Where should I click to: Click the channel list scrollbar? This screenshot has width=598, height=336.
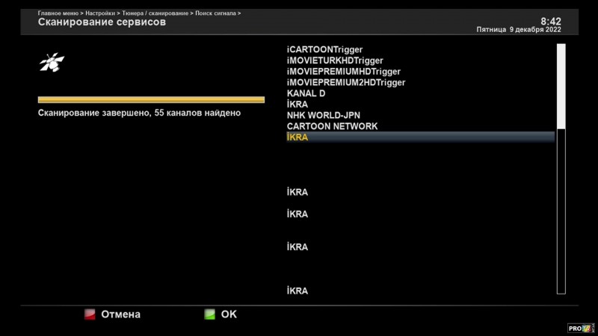point(561,168)
